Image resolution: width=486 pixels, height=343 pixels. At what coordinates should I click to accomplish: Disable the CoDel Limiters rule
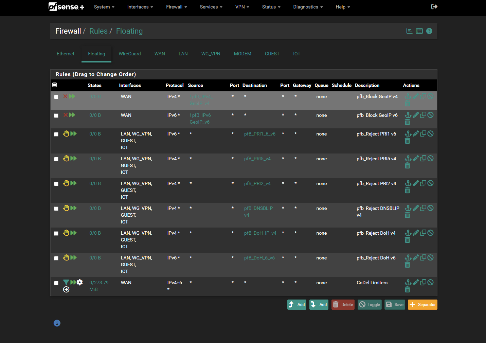(x=431, y=282)
